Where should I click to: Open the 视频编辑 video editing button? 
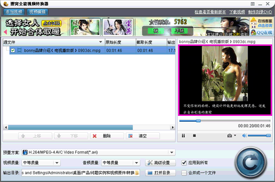[x=37, y=12]
